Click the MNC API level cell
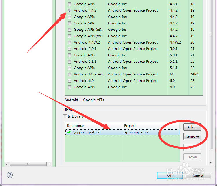 (x=195, y=74)
